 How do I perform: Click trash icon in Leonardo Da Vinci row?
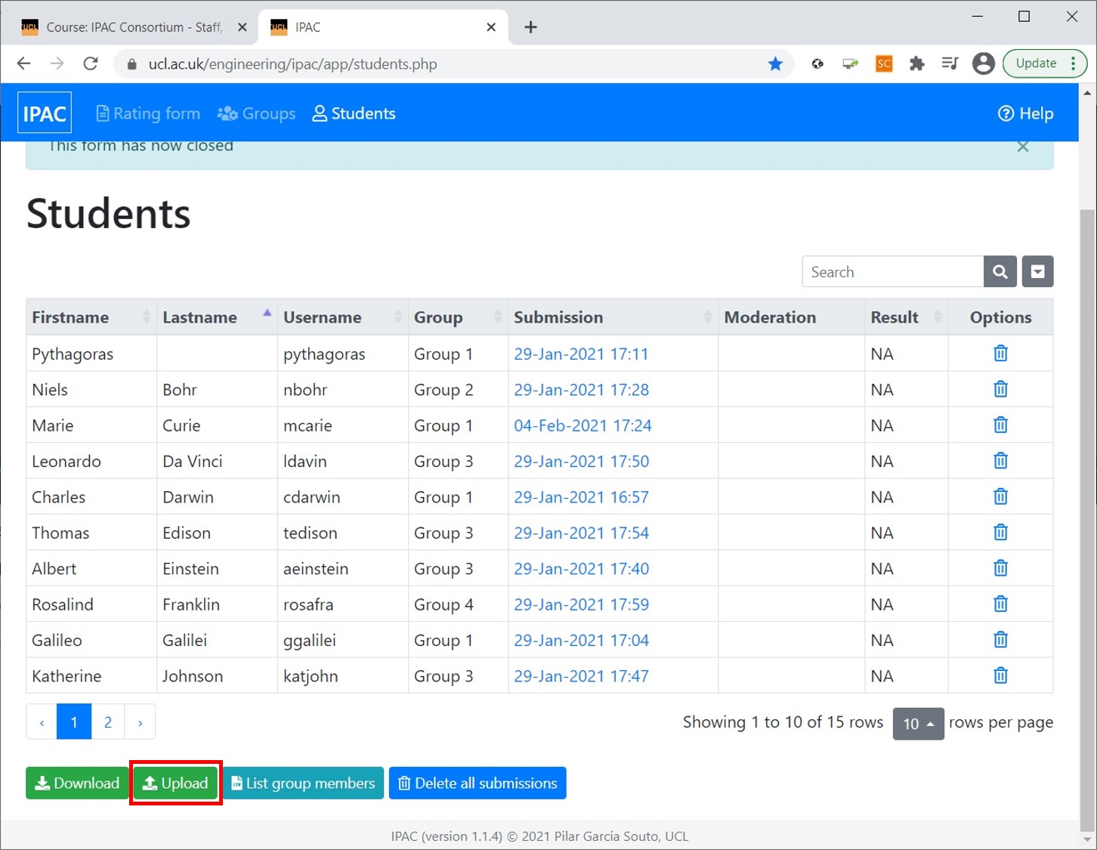pyautogui.click(x=1000, y=460)
